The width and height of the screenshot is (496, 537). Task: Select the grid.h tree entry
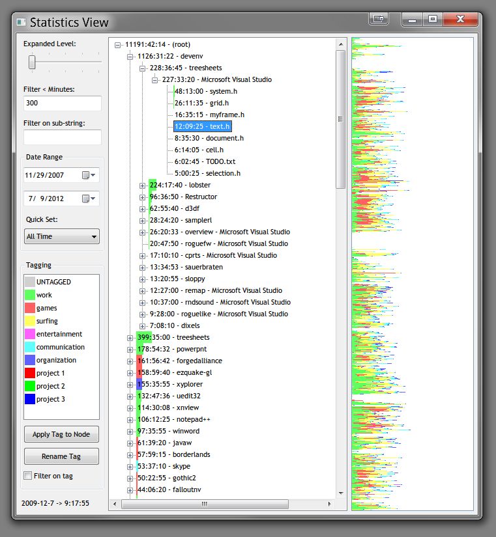(201, 103)
